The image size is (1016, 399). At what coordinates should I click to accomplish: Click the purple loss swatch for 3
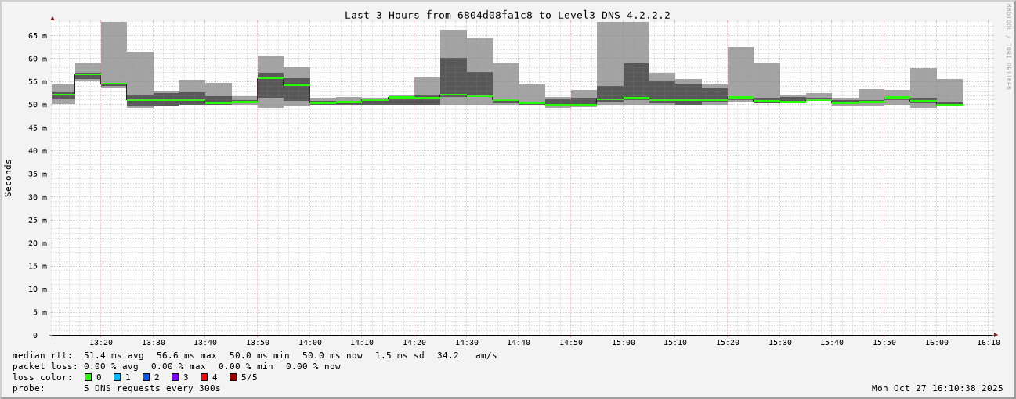(175, 377)
